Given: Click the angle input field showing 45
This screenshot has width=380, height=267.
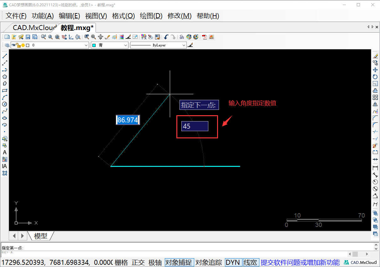Looking at the screenshot, I should click(x=195, y=126).
